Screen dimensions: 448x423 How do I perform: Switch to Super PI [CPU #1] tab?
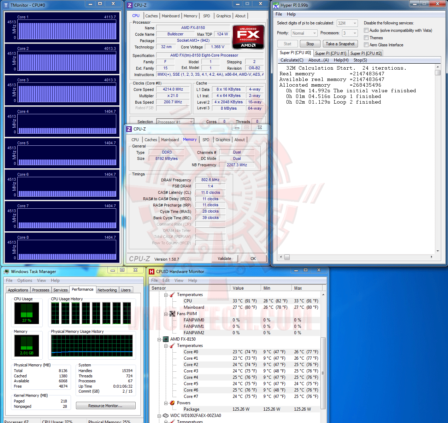click(x=331, y=53)
